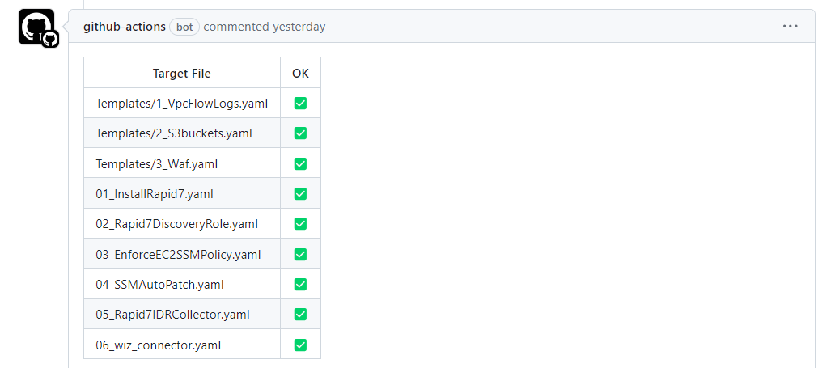Click the green check for Templates/1_VpcFlowLogs.yaml
The image size is (818, 368).
point(300,104)
